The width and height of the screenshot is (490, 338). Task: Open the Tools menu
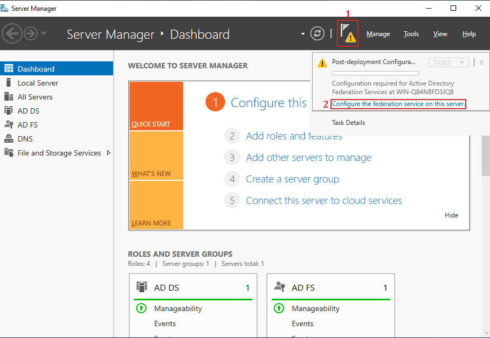tap(411, 34)
